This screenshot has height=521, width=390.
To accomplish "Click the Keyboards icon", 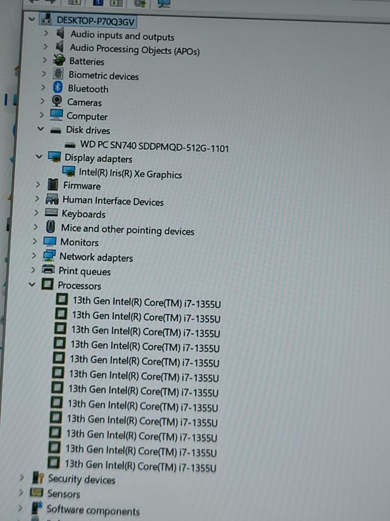I will coord(51,212).
